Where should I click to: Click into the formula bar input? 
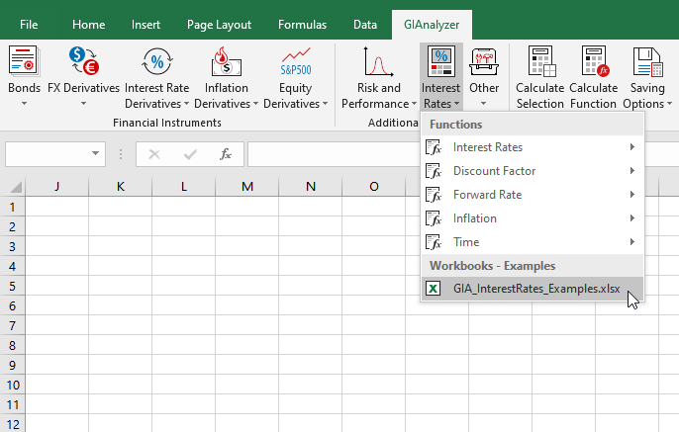[334, 154]
